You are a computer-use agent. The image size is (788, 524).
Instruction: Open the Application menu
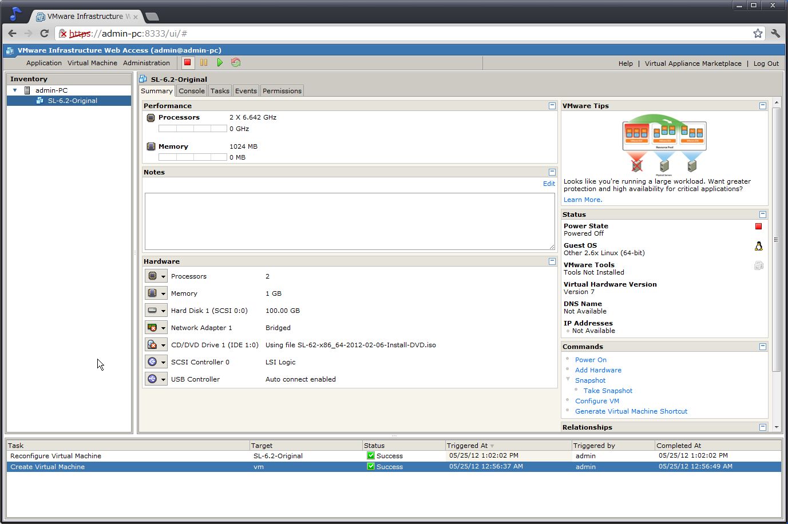pyautogui.click(x=44, y=63)
